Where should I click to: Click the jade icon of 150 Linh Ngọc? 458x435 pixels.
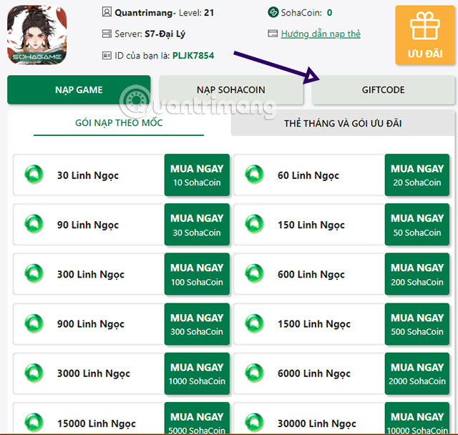(255, 224)
